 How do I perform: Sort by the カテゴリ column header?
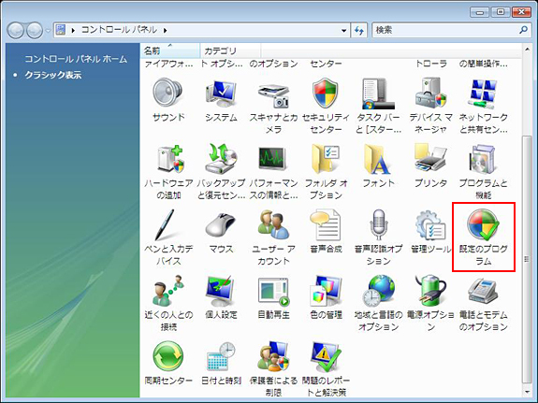coord(230,50)
